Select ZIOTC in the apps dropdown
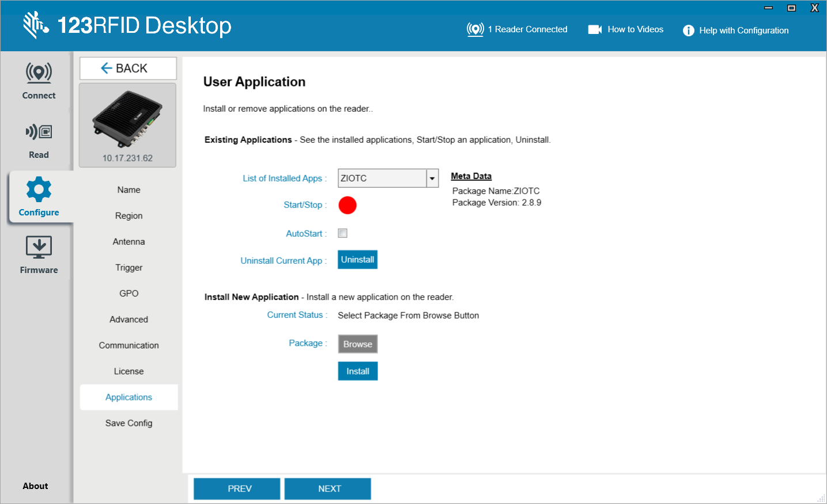The width and height of the screenshot is (827, 504). [x=380, y=178]
